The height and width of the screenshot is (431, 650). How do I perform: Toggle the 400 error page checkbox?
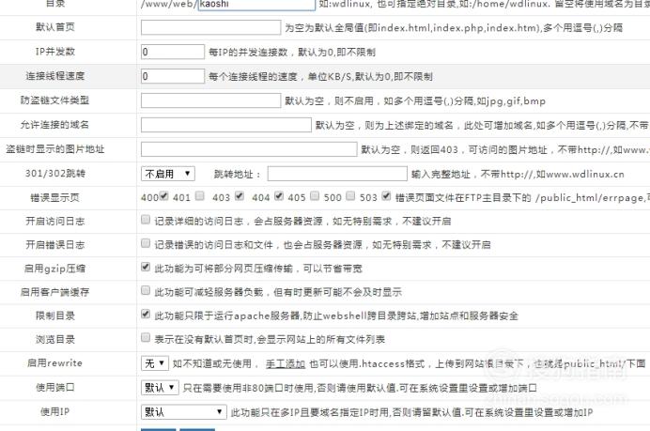pos(164,196)
